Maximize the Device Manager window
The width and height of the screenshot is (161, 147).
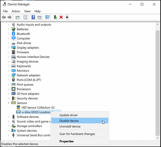click(142, 4)
